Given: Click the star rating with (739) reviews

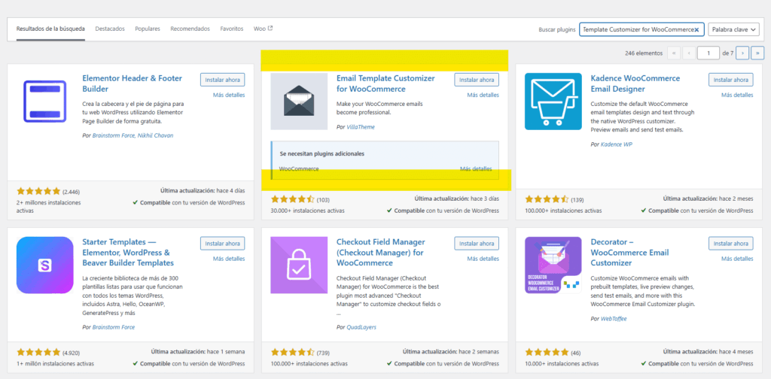Looking at the screenshot, I should [x=293, y=353].
